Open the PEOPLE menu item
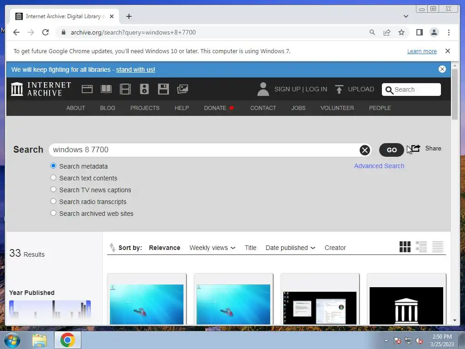 pos(380,108)
